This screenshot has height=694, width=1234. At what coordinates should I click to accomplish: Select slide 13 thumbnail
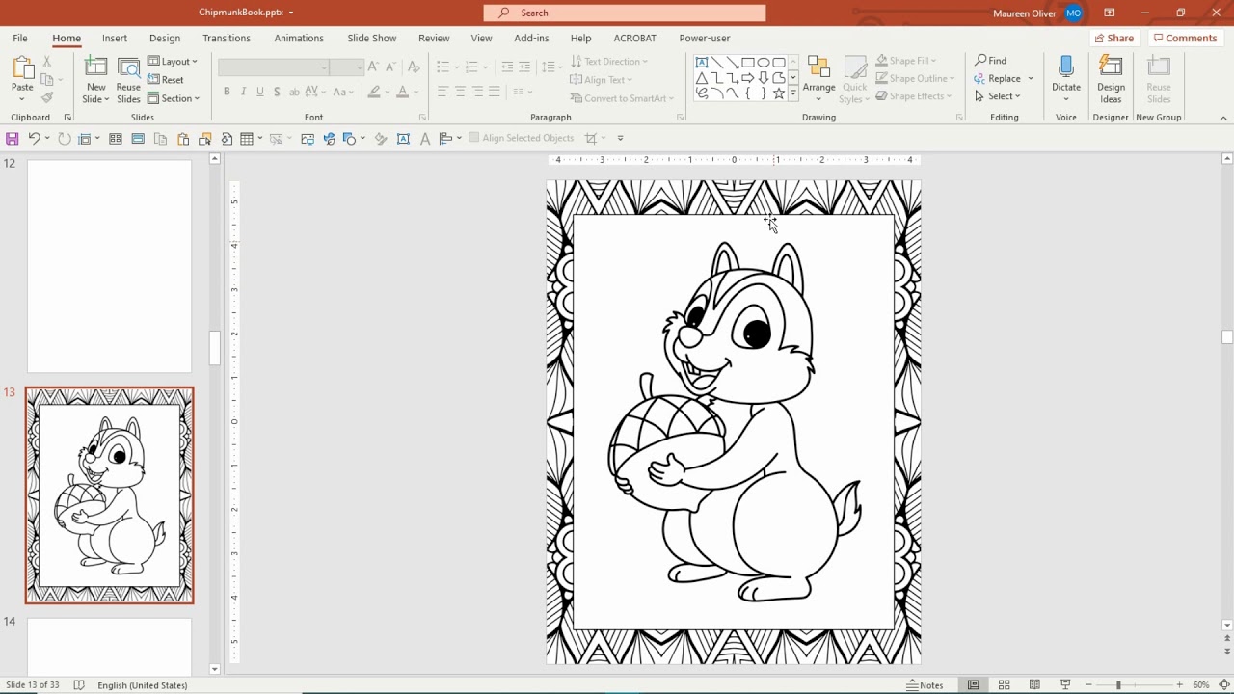coord(109,495)
